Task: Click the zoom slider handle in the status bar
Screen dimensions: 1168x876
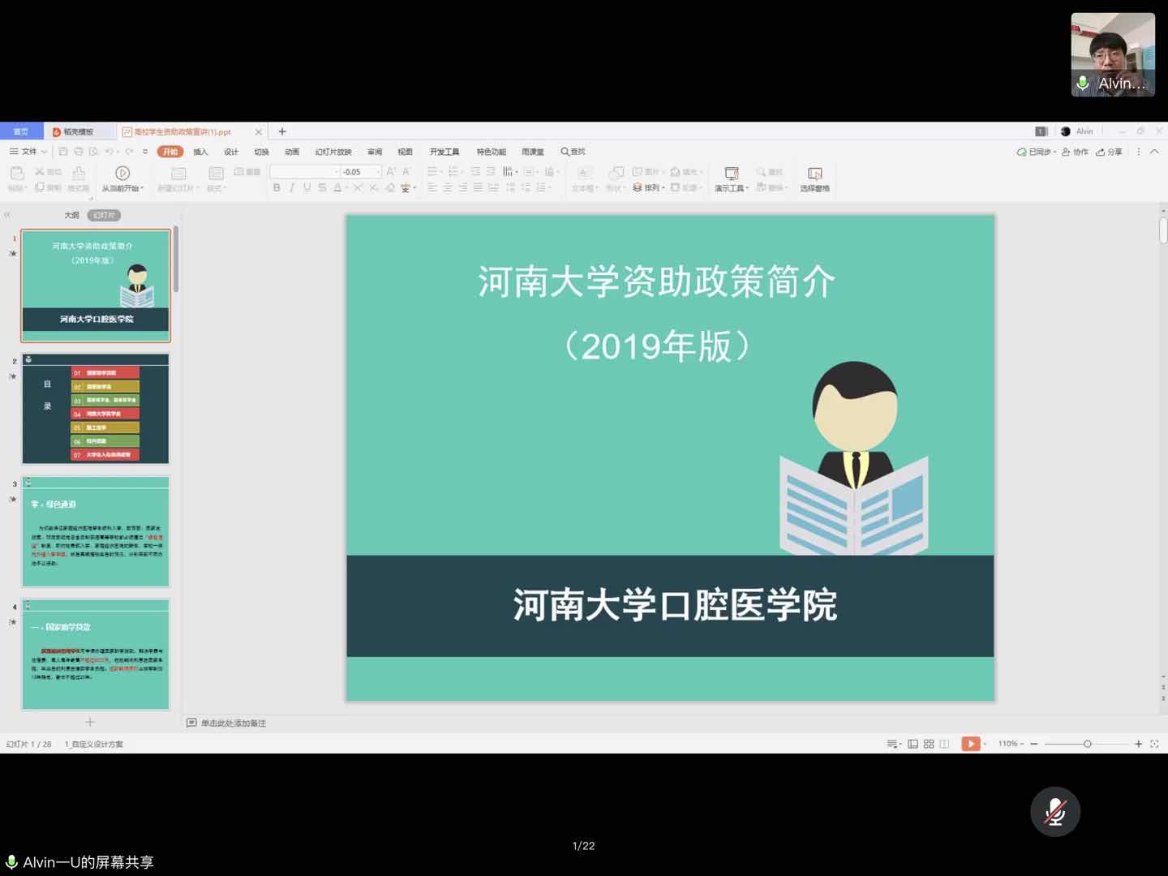Action: 1088,744
